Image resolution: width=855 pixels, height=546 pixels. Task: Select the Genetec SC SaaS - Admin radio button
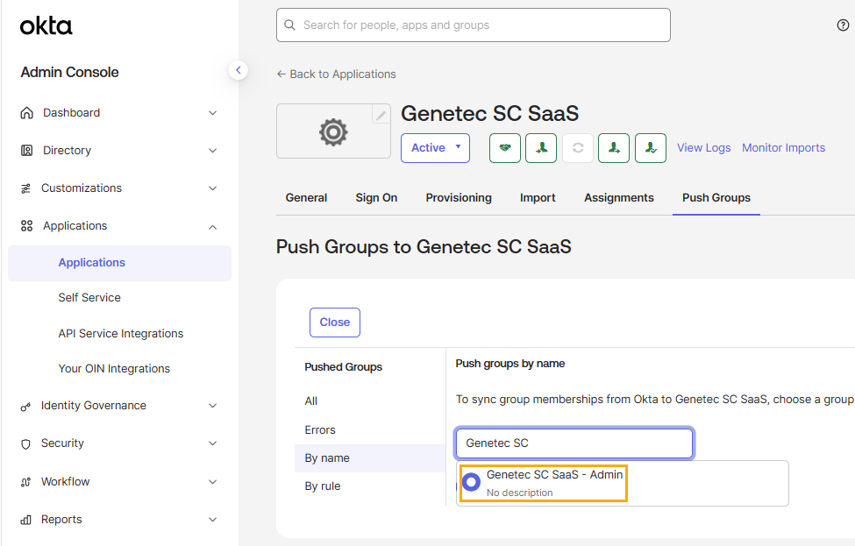click(471, 482)
